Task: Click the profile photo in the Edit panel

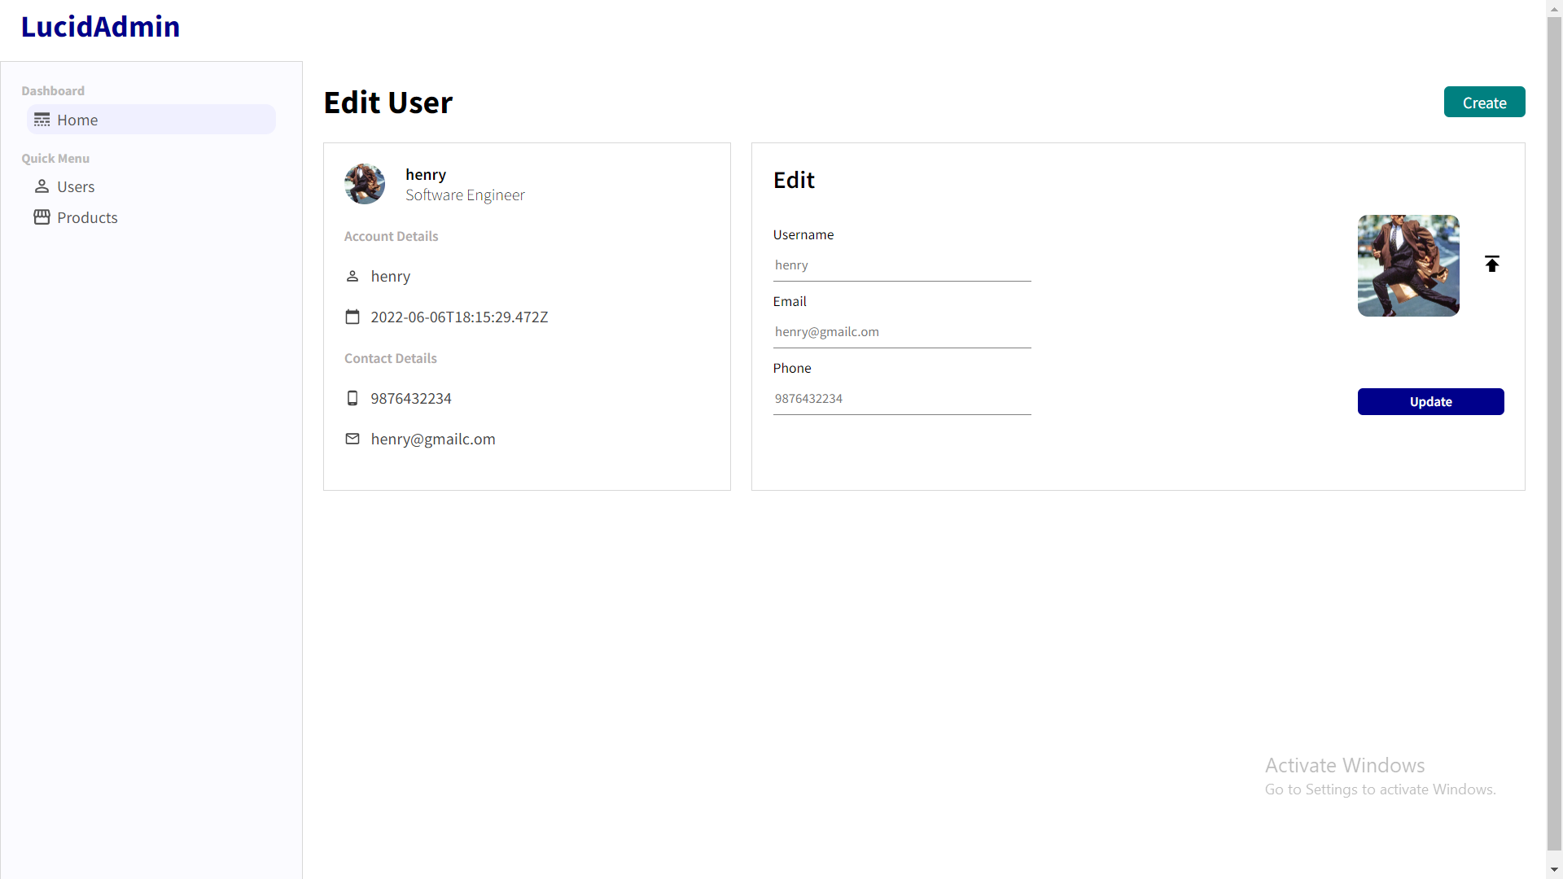Action: pos(1408,265)
